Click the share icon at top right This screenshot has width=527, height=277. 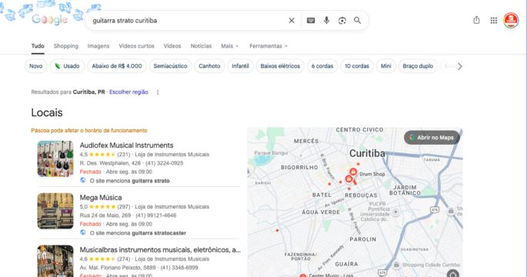(476, 20)
